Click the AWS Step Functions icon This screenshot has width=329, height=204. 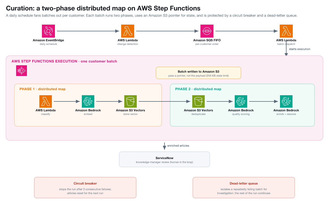(x=22, y=71)
